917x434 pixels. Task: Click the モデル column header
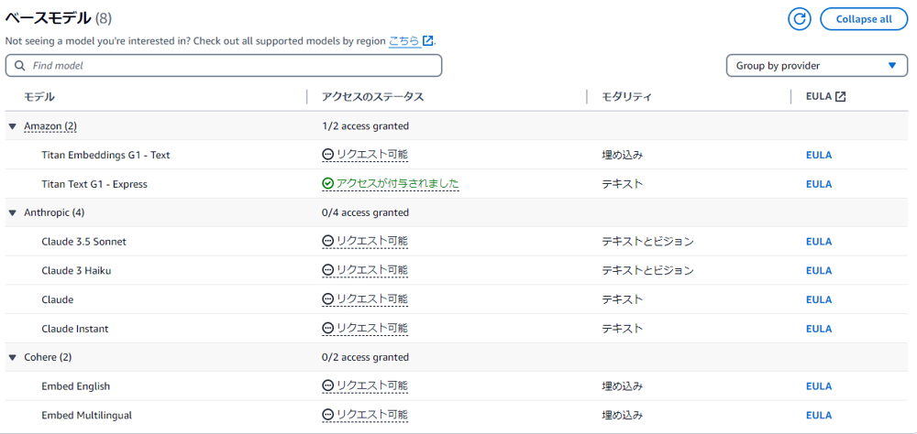pos(39,97)
